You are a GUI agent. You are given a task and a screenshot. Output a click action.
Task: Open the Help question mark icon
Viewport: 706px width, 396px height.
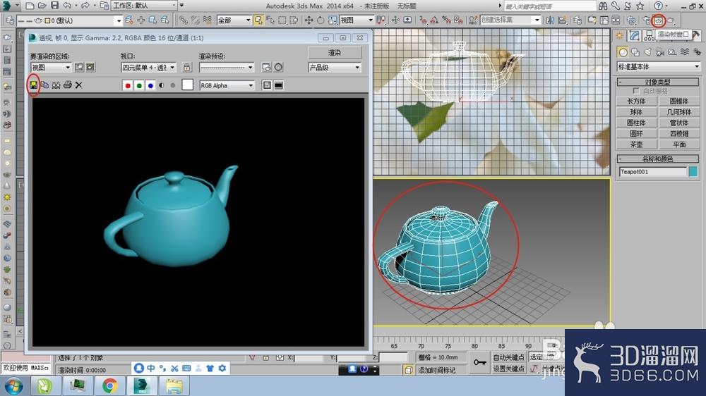pos(658,6)
